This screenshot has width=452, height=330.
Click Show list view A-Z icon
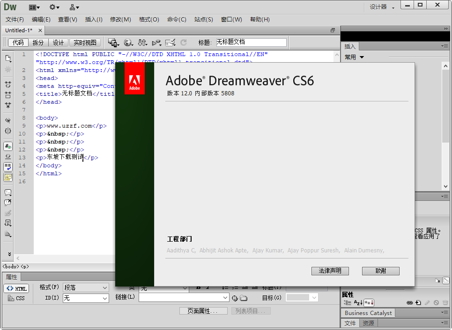[x=358, y=303]
